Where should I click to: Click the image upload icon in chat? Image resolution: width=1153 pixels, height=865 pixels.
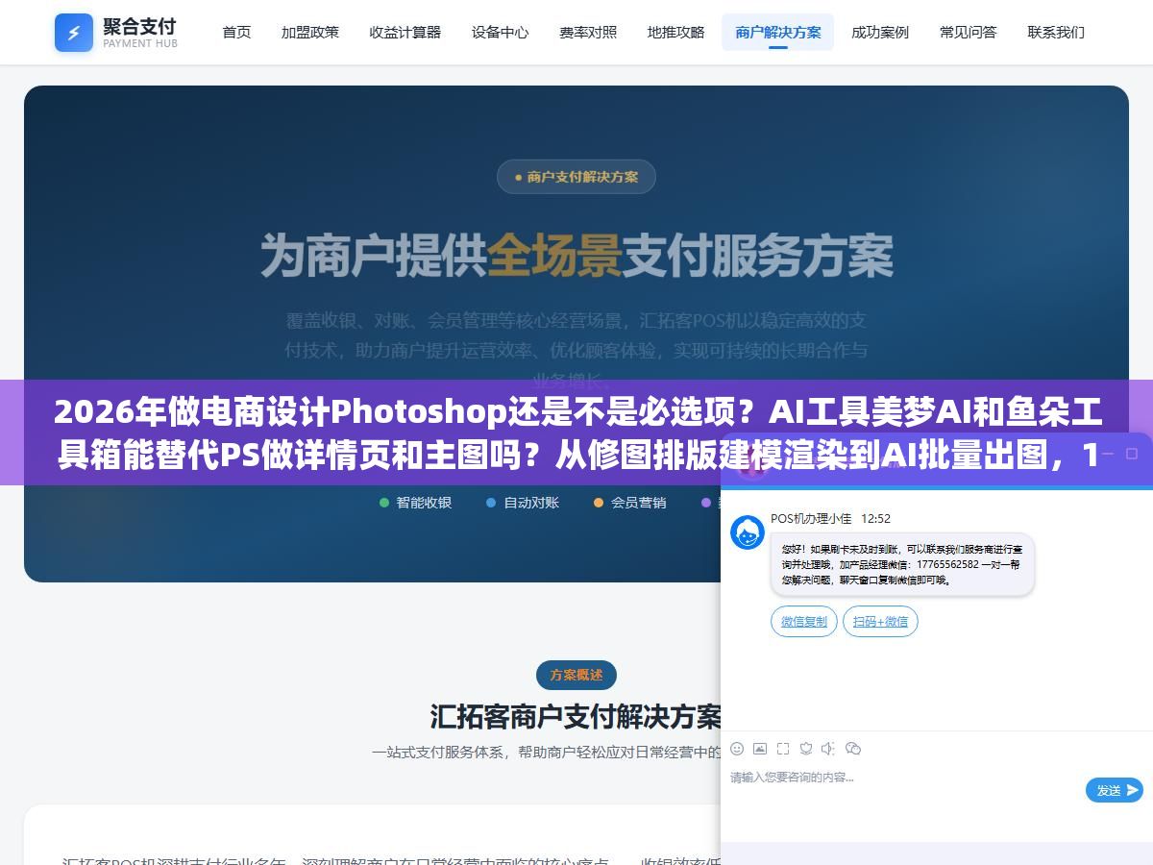tap(760, 748)
